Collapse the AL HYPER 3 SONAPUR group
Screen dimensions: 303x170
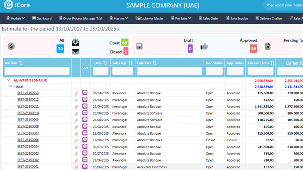pos(8,80)
